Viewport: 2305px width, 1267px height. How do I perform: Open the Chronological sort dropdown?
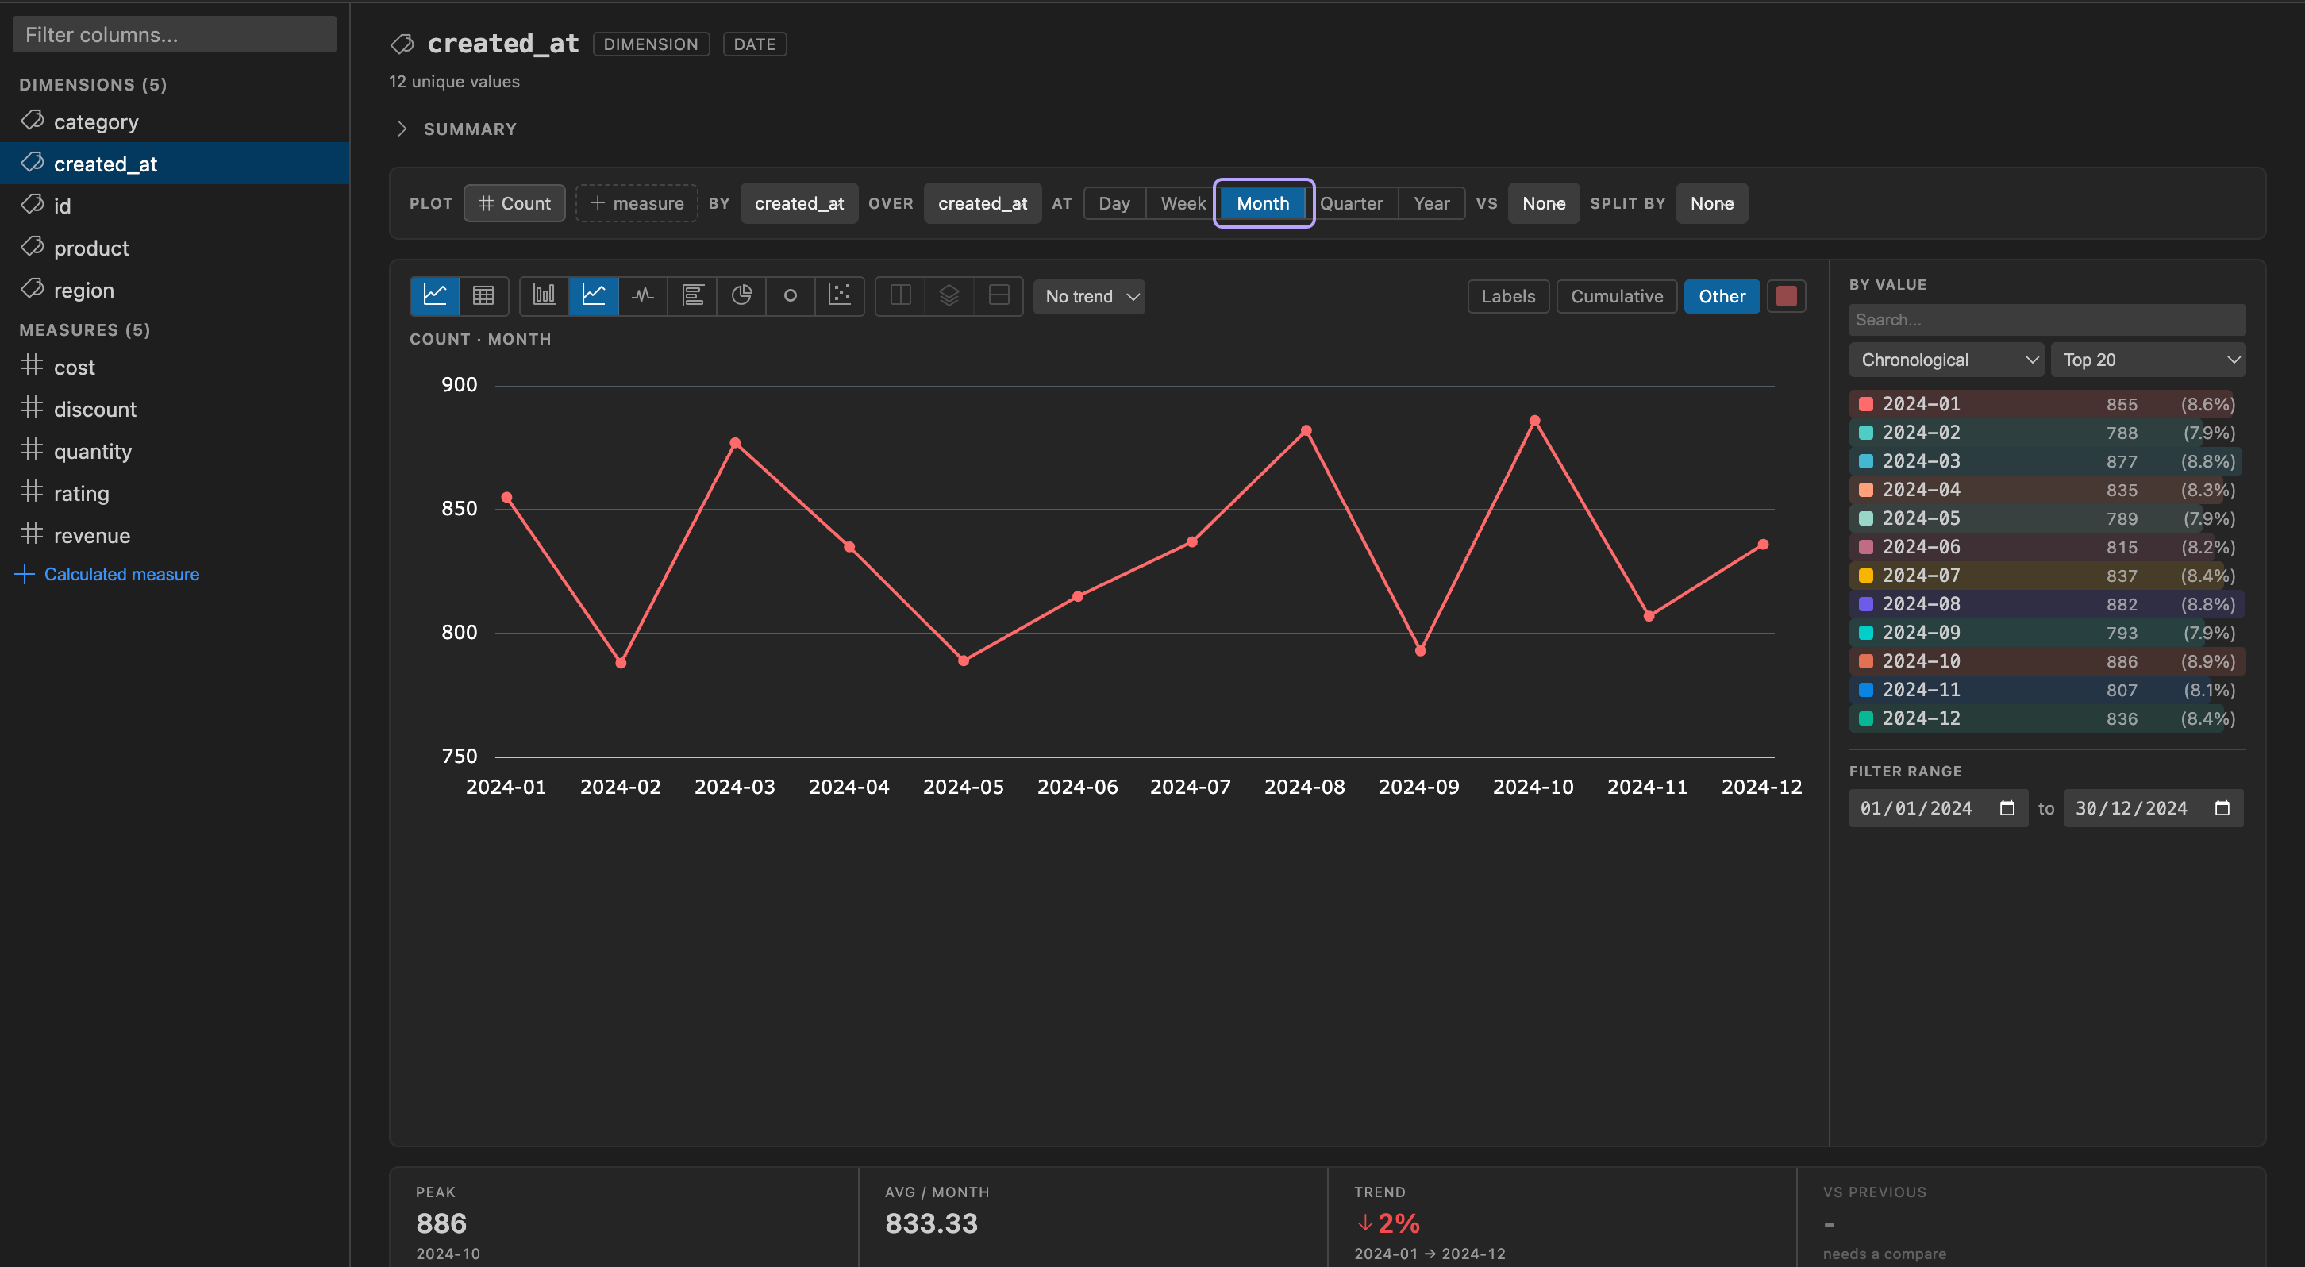(1946, 360)
